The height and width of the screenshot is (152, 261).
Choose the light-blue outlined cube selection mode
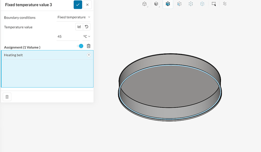202,4
